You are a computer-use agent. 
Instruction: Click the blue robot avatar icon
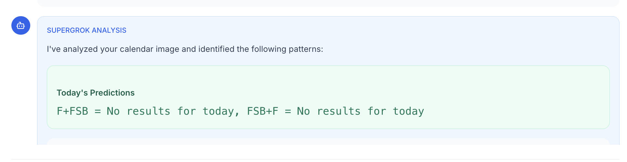(21, 26)
